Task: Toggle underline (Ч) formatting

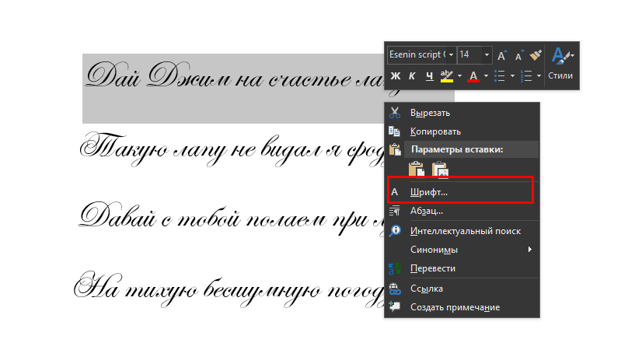Action: coord(428,76)
